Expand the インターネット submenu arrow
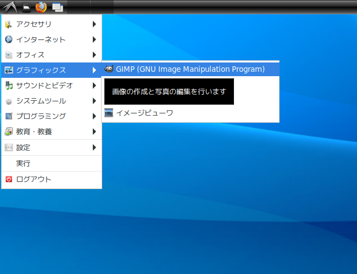Image resolution: width=357 pixels, height=274 pixels. (94, 39)
